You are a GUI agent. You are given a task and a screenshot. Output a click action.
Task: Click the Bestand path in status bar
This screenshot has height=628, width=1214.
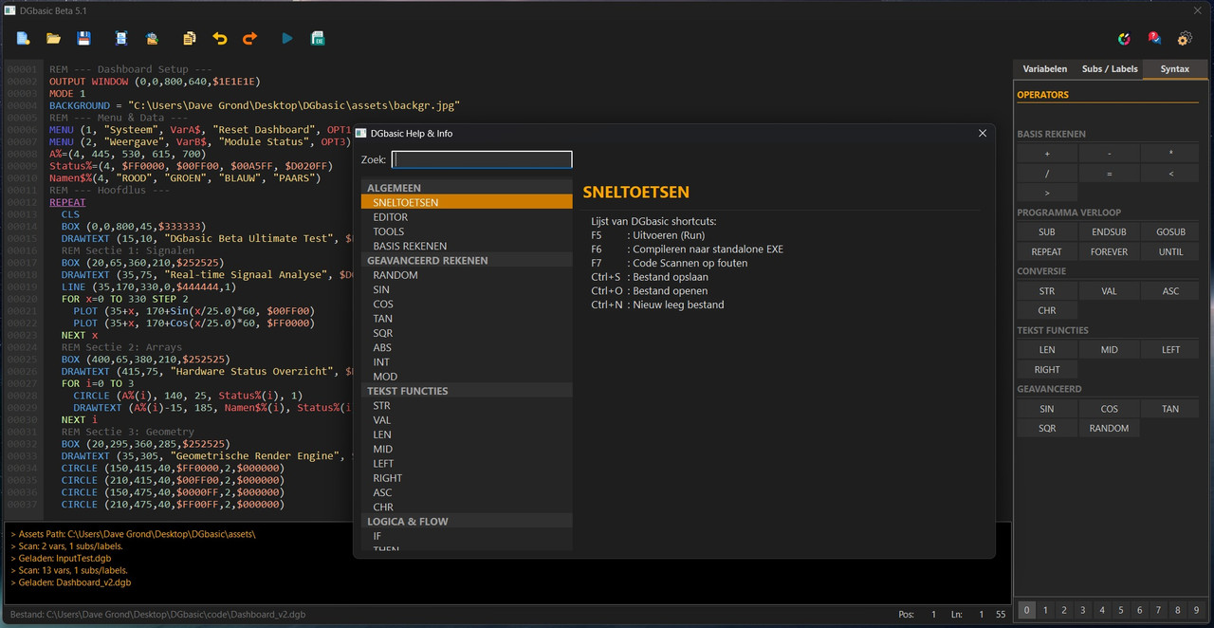tap(157, 615)
